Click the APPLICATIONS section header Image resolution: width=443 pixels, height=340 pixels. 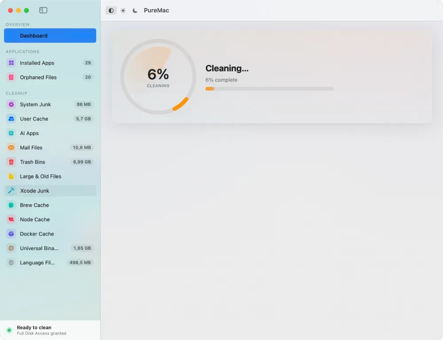pos(22,52)
